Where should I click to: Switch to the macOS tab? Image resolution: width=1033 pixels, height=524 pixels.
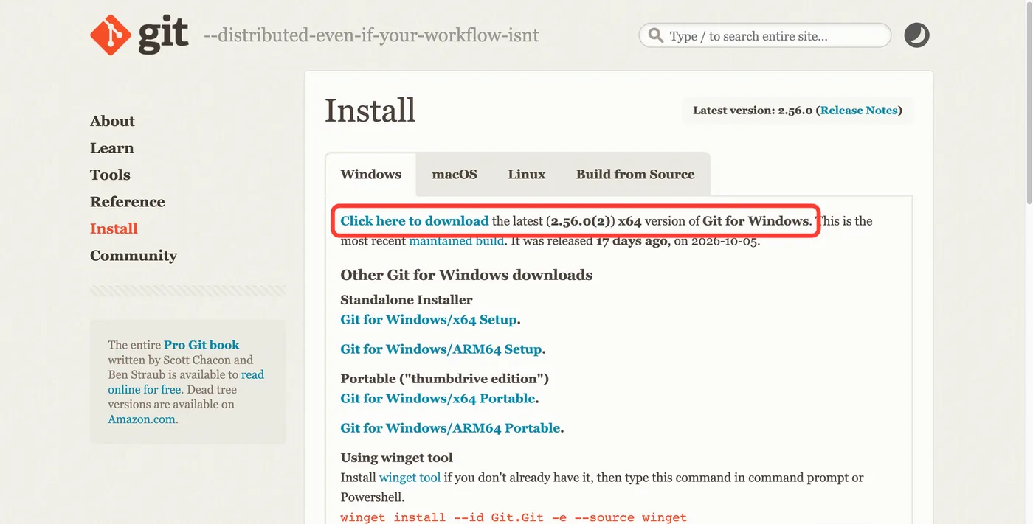(x=455, y=175)
